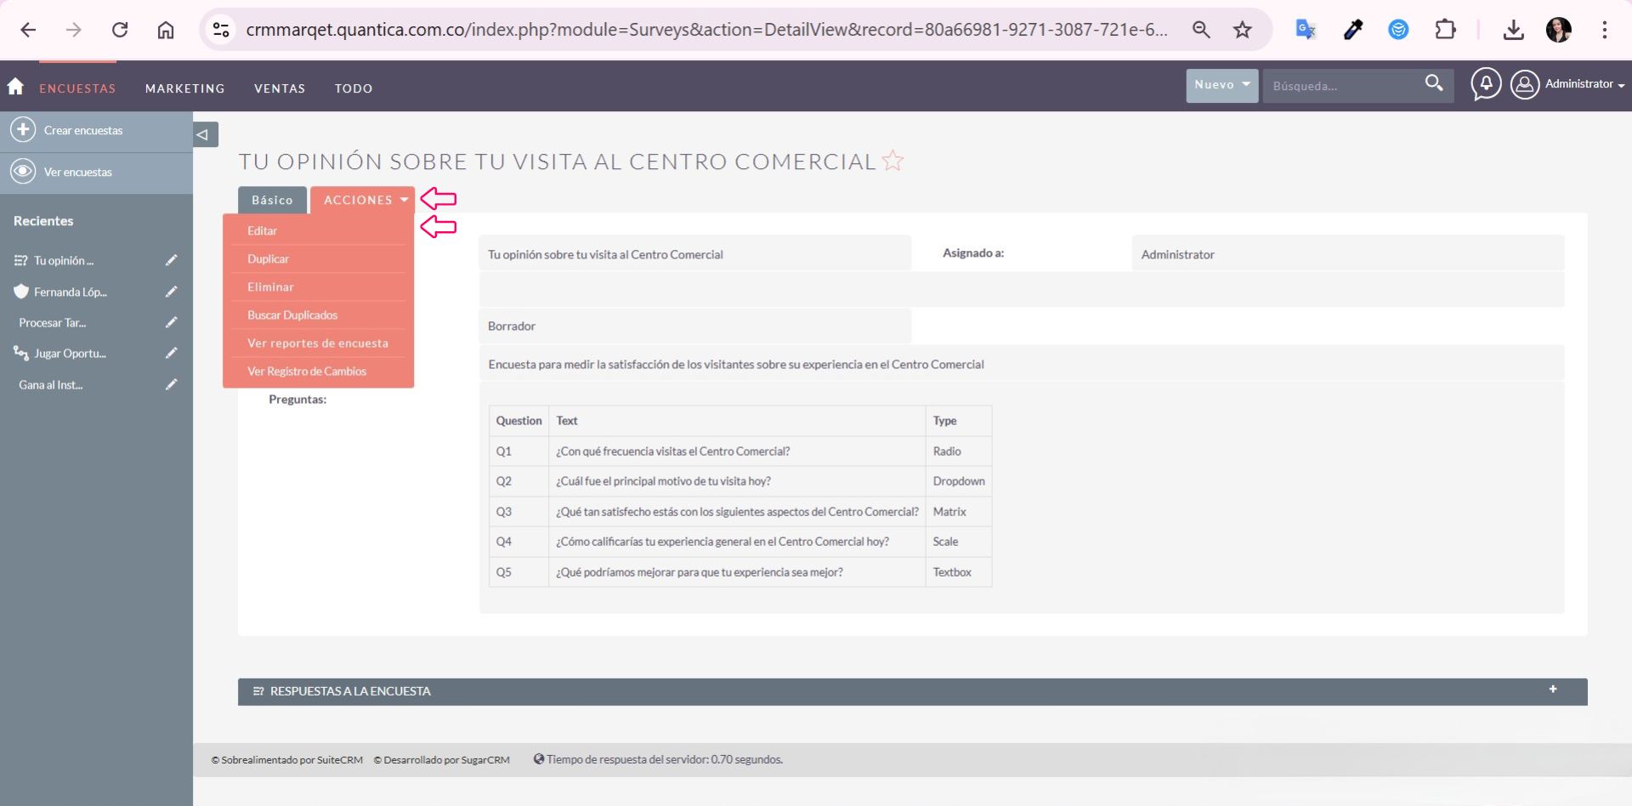1632x806 pixels.
Task: Open Tu opinión... recent record
Action: (x=64, y=261)
